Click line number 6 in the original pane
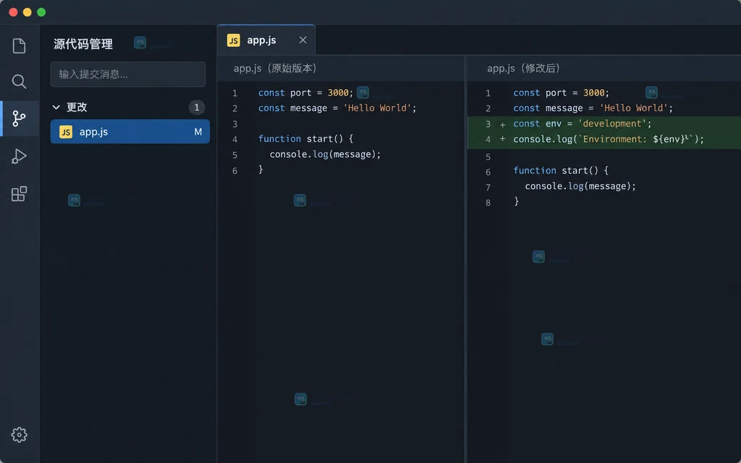Viewport: 741px width, 463px height. [235, 171]
